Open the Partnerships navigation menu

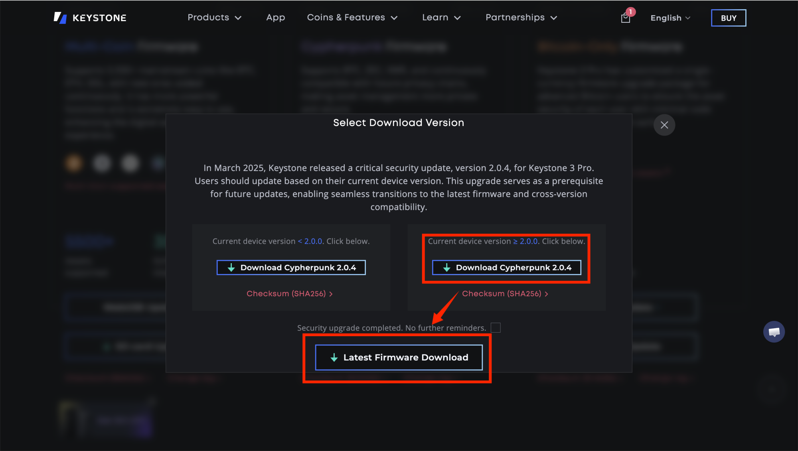[521, 18]
